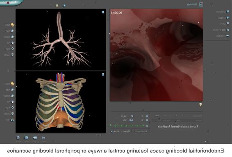Screen dimensions: 232x157
Task: Click the Reposition icon at bottom of right panel
Action: tap(227, 35)
